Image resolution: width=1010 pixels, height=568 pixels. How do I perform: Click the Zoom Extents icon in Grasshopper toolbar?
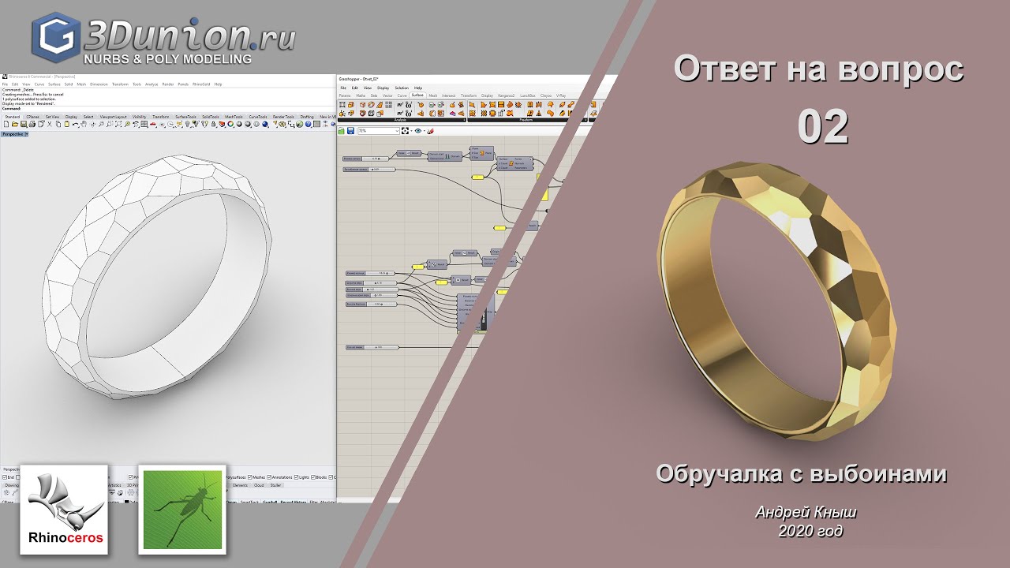[405, 130]
